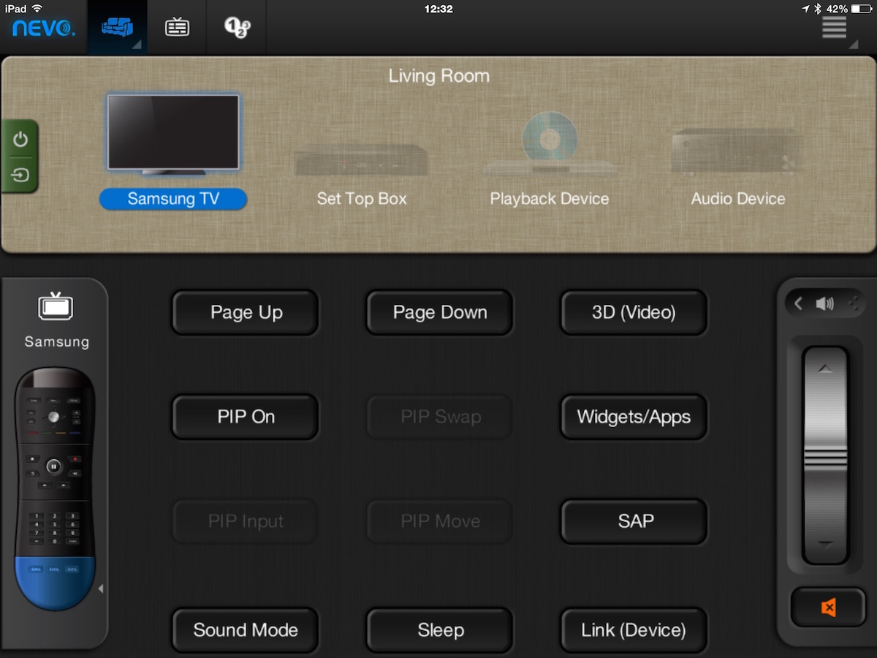Tap the volume rocker down arrow
The height and width of the screenshot is (658, 877).
point(825,545)
